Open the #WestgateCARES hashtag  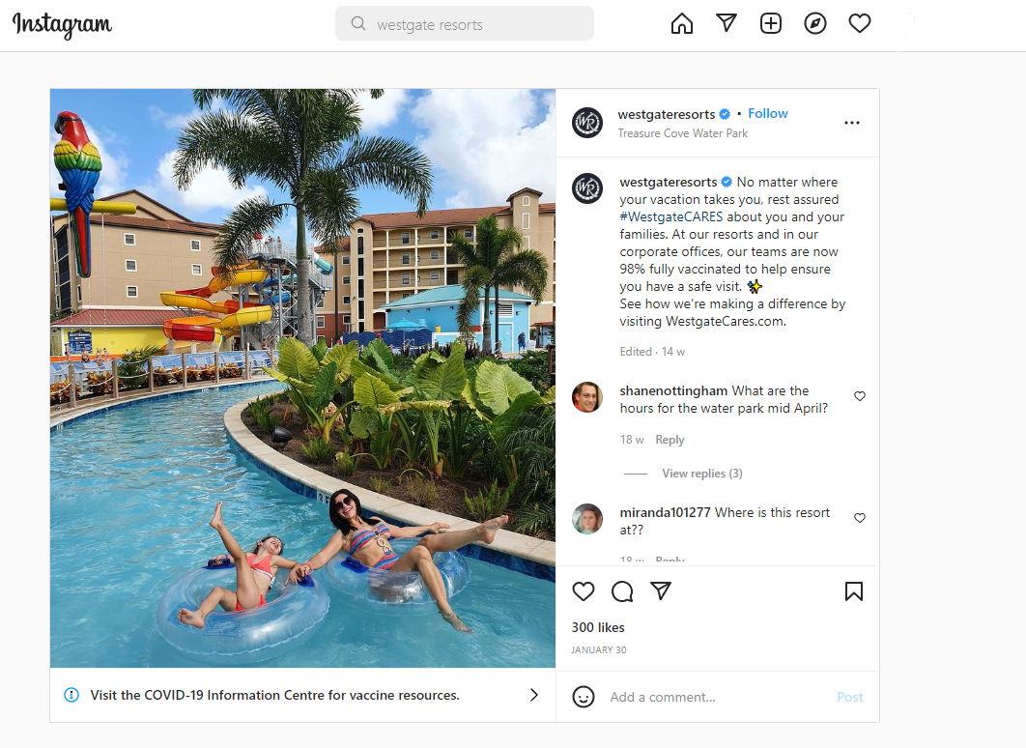(x=671, y=216)
